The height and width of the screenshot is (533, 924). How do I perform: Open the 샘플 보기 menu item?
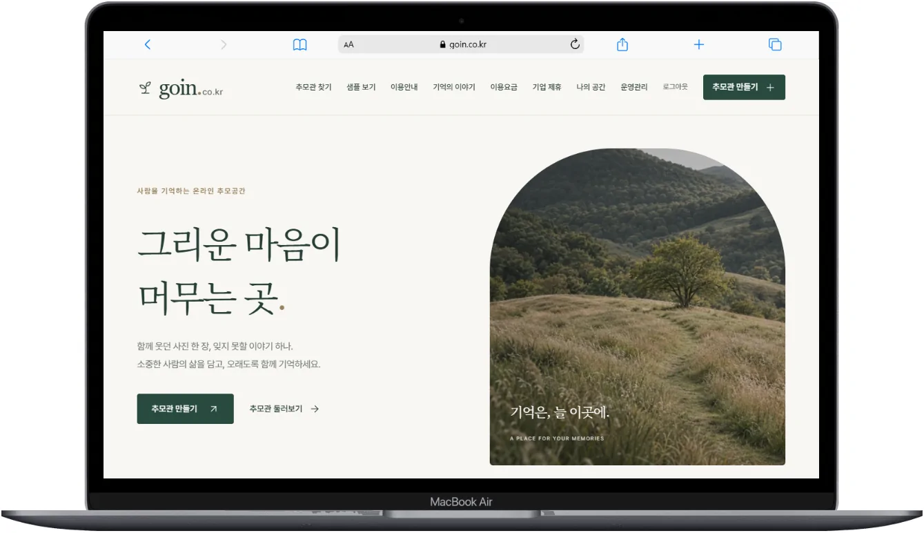361,87
